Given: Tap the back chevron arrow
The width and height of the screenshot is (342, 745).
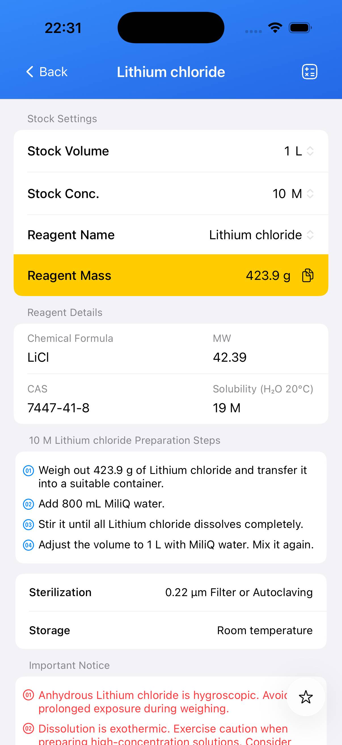Looking at the screenshot, I should click(30, 72).
